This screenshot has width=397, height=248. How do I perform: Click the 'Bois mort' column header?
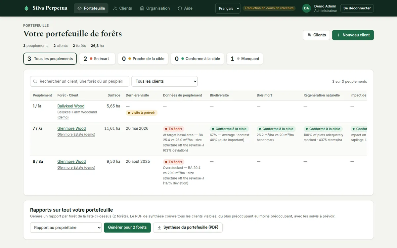[x=264, y=95]
